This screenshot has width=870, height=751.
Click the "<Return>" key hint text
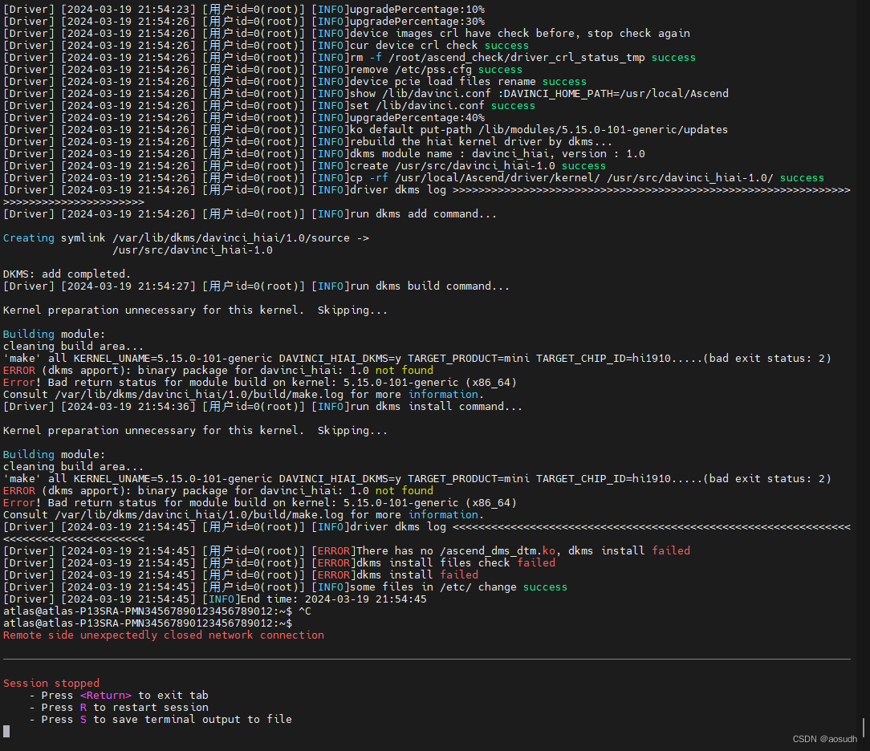click(x=105, y=695)
